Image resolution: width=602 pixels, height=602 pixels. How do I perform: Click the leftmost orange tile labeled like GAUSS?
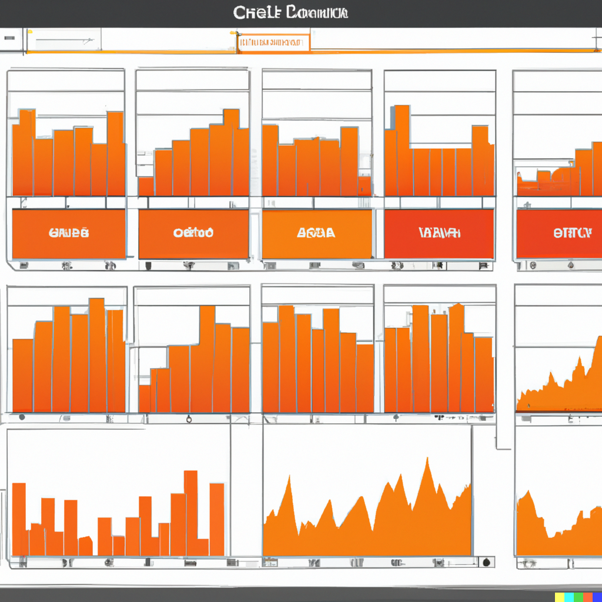(x=69, y=234)
